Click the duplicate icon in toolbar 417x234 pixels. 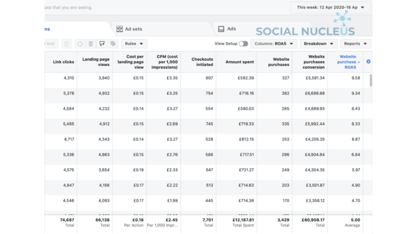(67, 43)
